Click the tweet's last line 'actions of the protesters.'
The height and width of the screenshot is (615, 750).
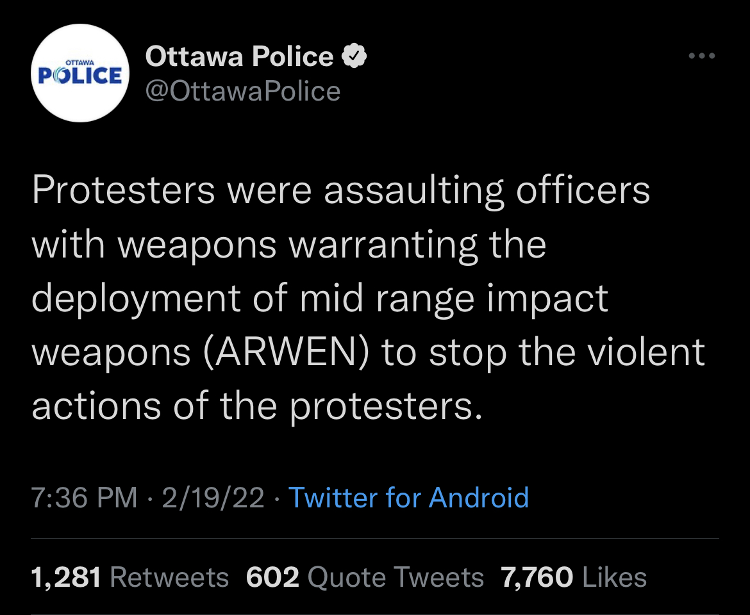(x=257, y=407)
